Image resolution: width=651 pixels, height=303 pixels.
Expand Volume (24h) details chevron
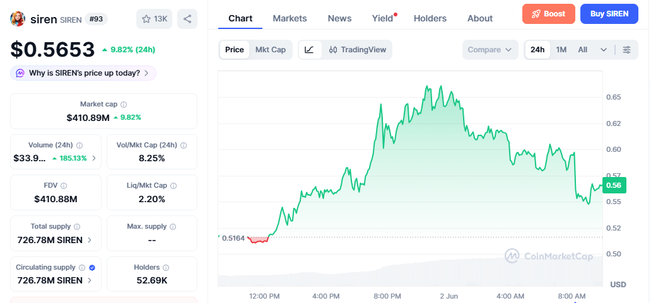94,158
